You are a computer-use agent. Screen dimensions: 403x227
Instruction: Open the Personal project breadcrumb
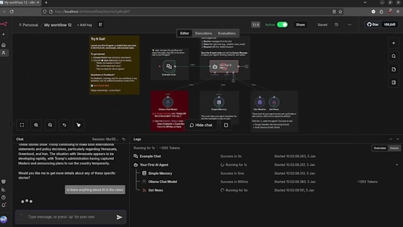click(28, 25)
